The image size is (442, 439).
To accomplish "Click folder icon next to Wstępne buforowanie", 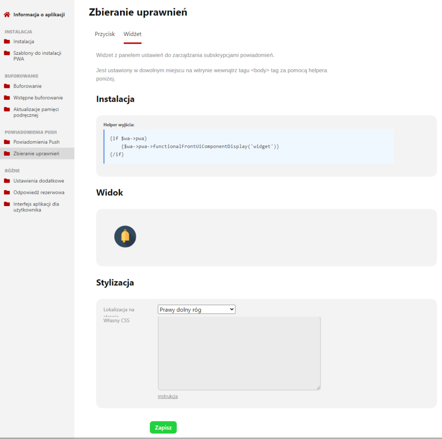I will pos(7,98).
